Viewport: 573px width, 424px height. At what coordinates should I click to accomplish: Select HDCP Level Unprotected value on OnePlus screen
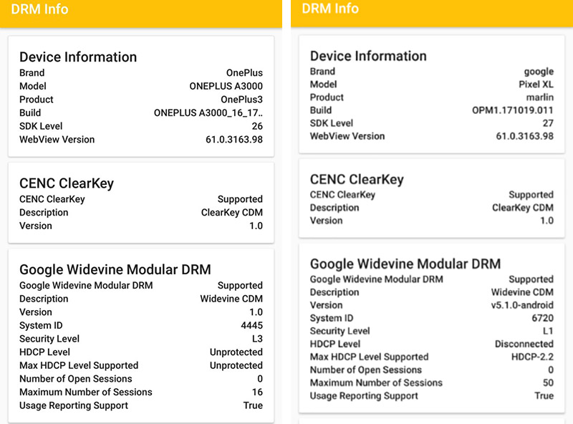236,352
